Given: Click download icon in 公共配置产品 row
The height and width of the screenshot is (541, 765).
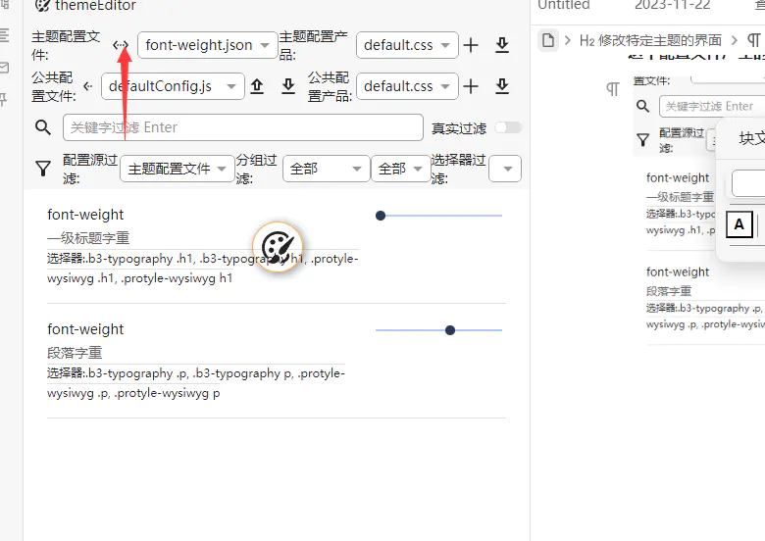Looking at the screenshot, I should click(x=502, y=86).
